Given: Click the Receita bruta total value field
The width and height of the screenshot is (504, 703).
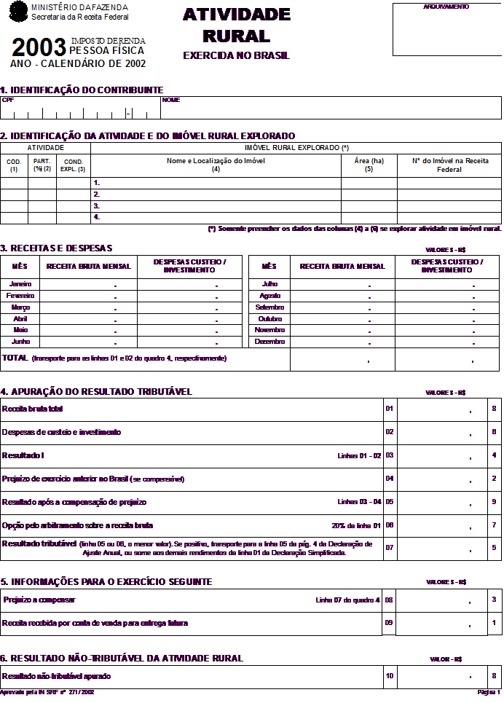Looking at the screenshot, I should pyautogui.click(x=452, y=409).
